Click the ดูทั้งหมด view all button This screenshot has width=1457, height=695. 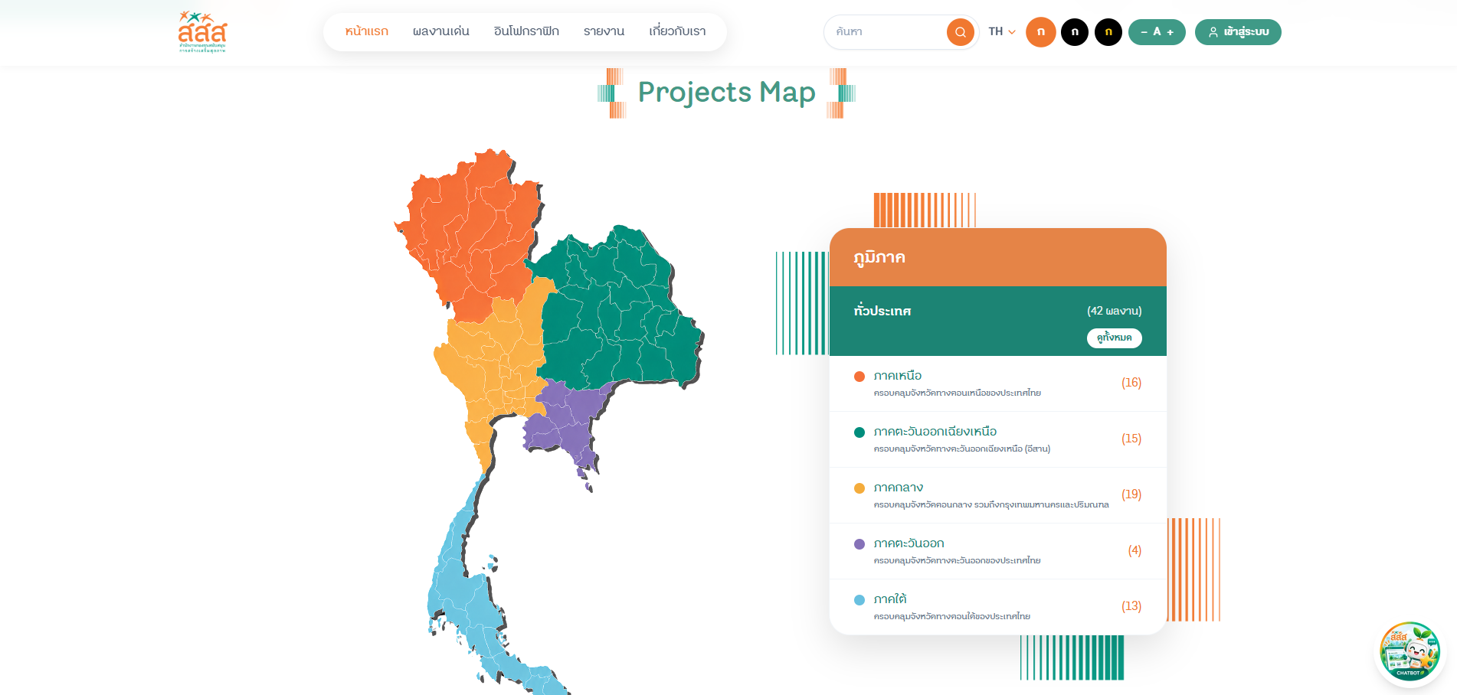(x=1114, y=338)
